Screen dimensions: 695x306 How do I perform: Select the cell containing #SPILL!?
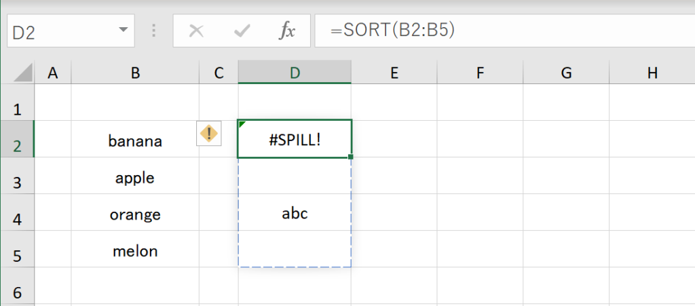[295, 139]
